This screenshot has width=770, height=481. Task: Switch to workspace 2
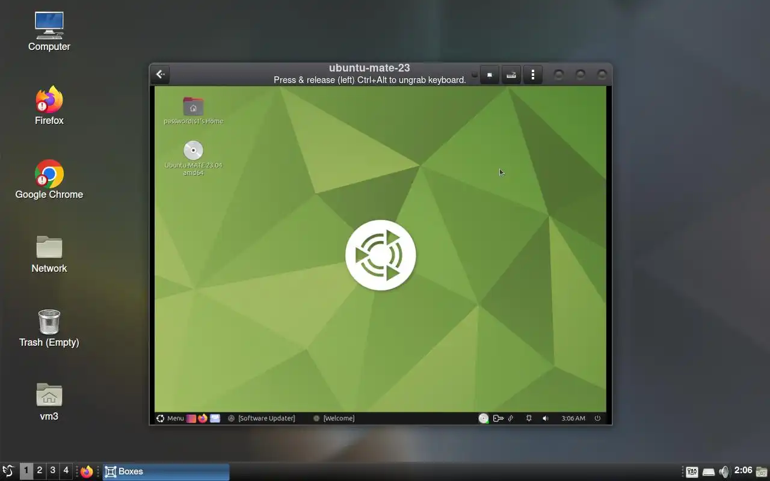pos(39,471)
